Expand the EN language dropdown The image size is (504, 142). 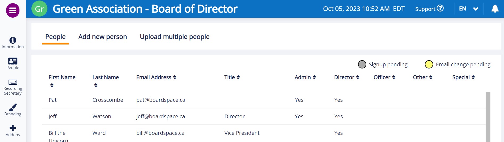[x=475, y=9]
